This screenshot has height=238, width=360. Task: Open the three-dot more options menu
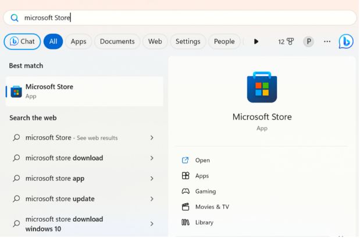[x=327, y=41]
